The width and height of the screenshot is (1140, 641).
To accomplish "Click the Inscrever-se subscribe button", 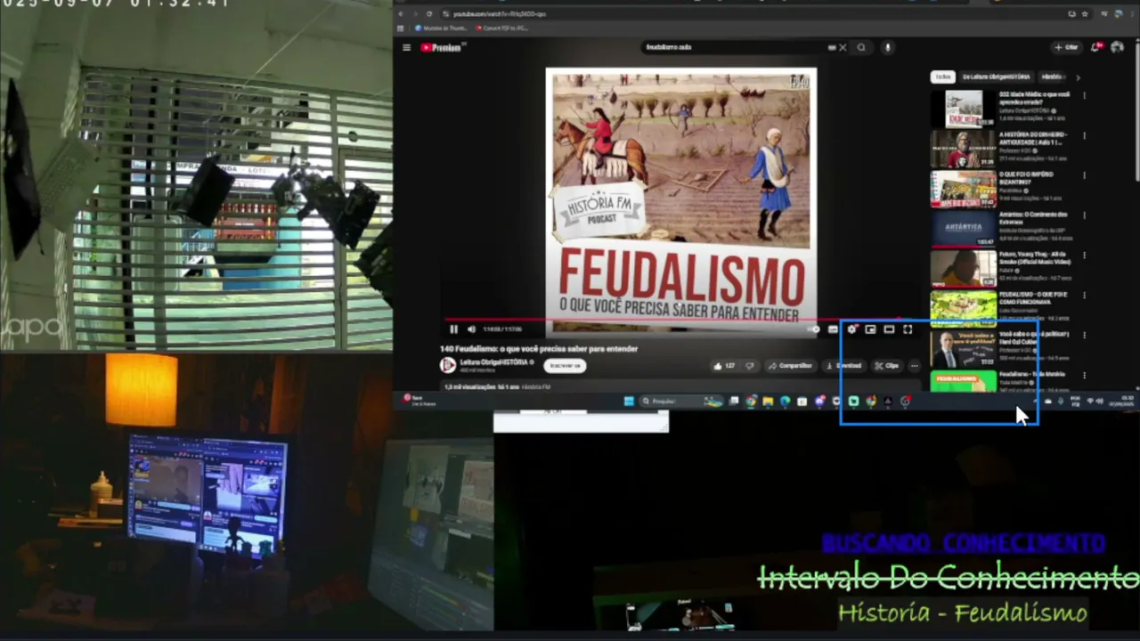I will click(565, 365).
